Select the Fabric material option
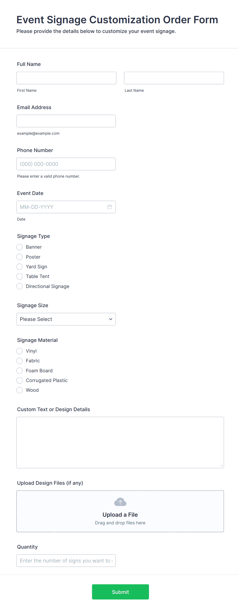This screenshot has height=612, width=238. pyautogui.click(x=20, y=361)
